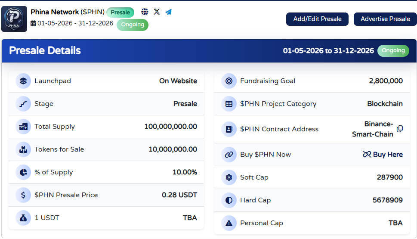Click the Project Category table icon
Viewport: 417px width, 239px height.
pos(229,104)
